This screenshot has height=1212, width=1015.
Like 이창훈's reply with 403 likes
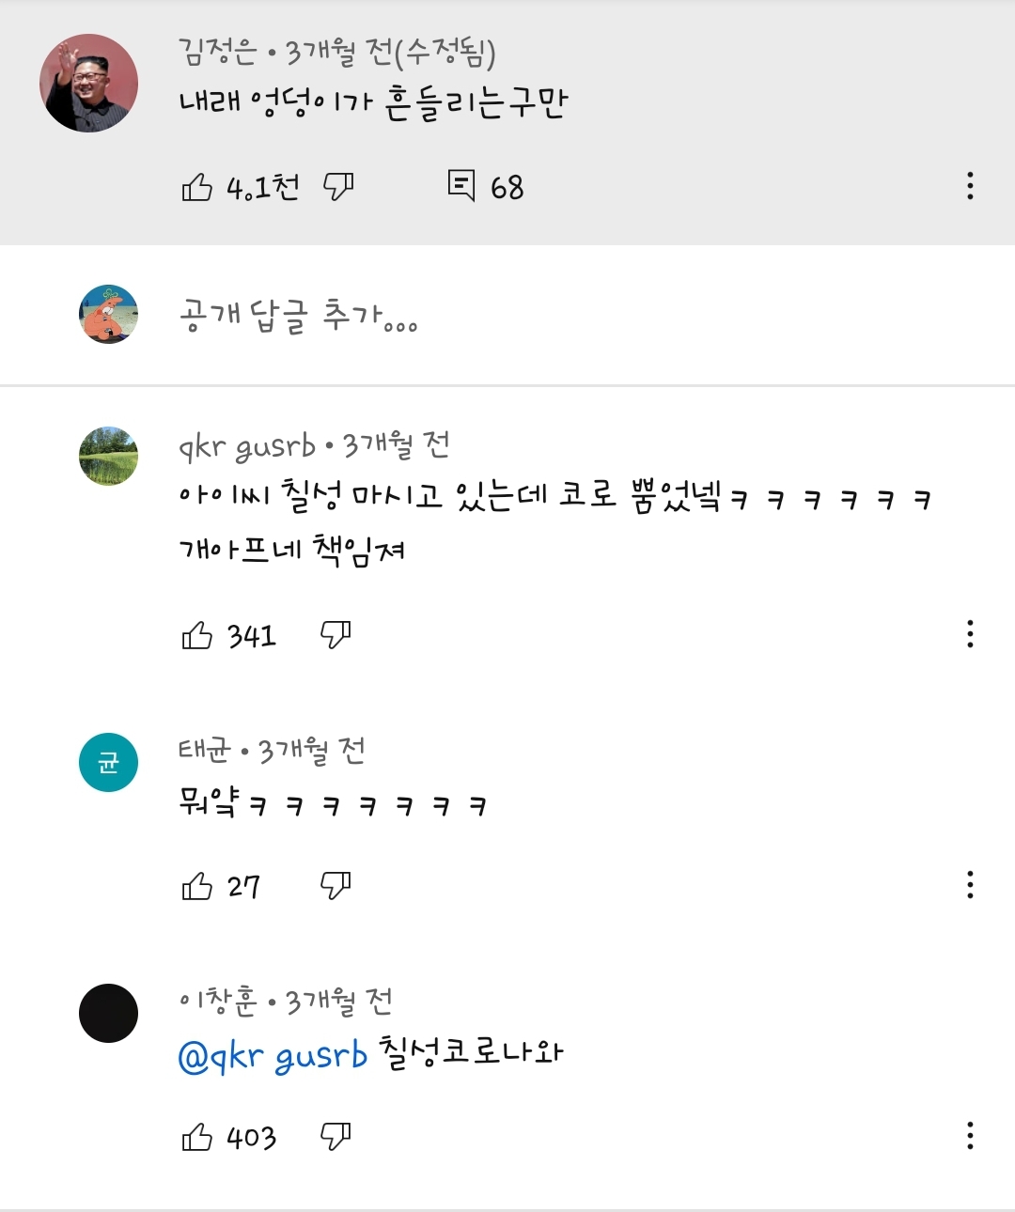click(197, 1138)
